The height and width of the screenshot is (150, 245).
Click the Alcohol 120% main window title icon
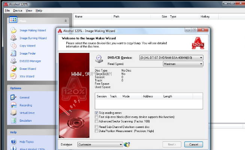click(6, 4)
